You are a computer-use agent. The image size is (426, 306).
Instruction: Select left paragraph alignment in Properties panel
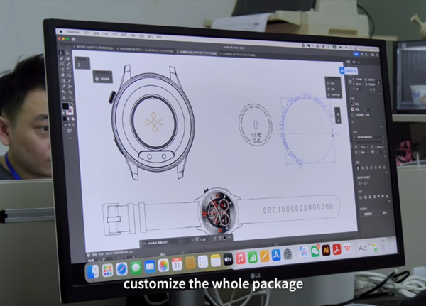[358, 168]
